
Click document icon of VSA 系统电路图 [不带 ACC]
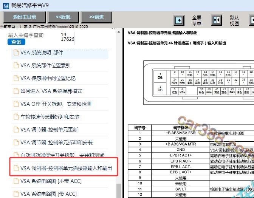pyautogui.click(x=16, y=181)
